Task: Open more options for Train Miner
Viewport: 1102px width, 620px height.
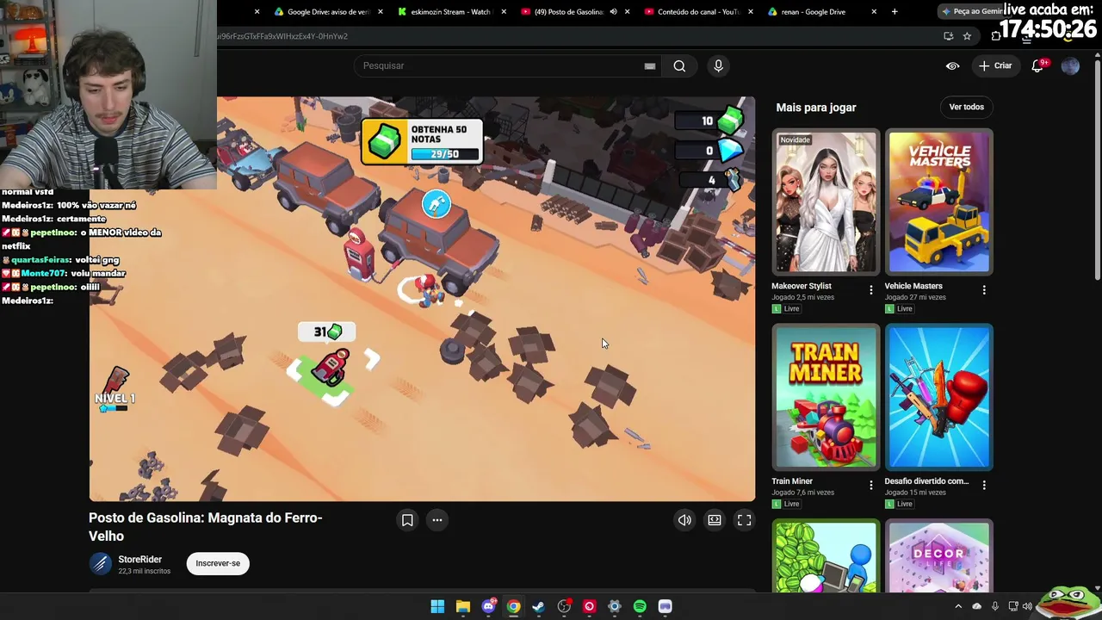Action: point(871,486)
